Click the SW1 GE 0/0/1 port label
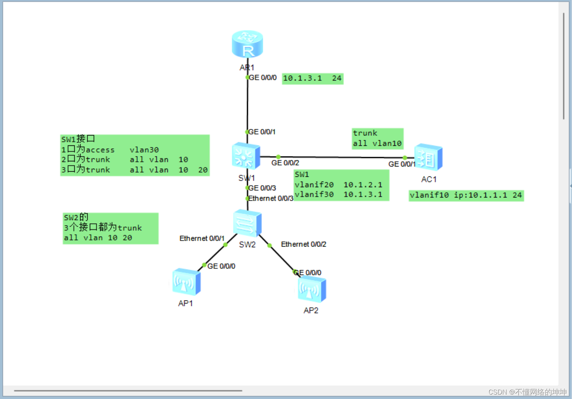The width and height of the screenshot is (572, 399). pos(262,132)
